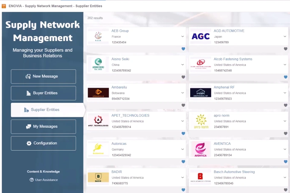Toggle favorite heart for BADIR
Screen dimensions: 290x193
(183, 190)
